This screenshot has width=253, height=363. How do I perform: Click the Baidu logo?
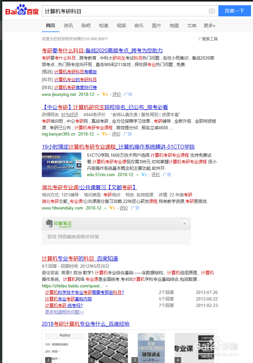click(22, 10)
